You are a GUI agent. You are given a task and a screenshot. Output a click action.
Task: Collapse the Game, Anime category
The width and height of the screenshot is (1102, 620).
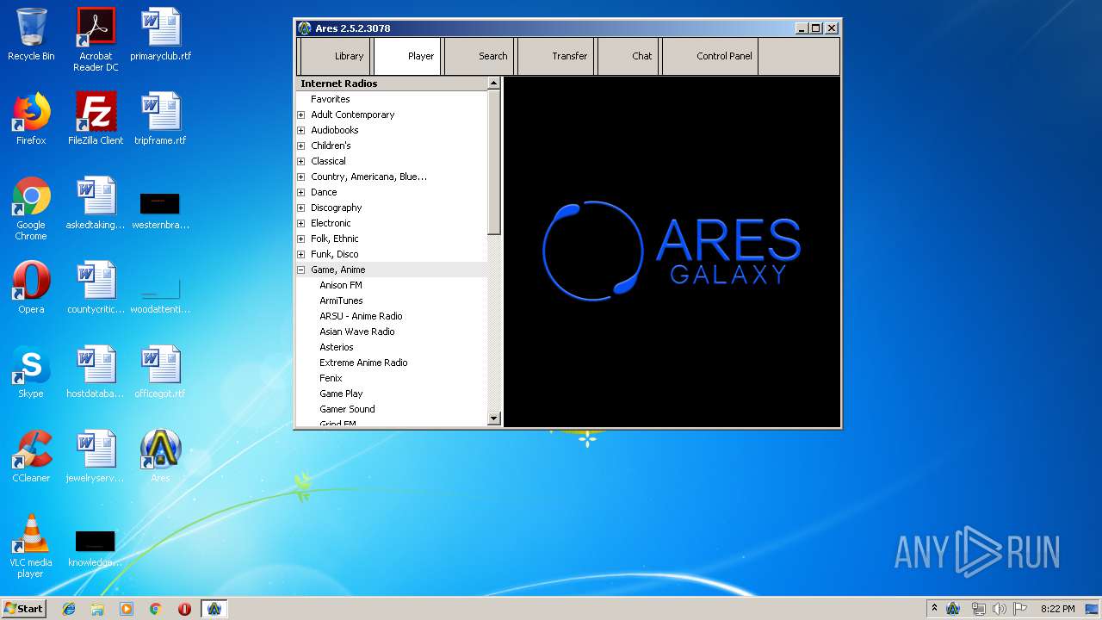coord(301,270)
